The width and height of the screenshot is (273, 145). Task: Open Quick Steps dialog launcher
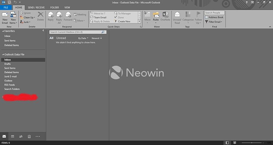pos(141,27)
